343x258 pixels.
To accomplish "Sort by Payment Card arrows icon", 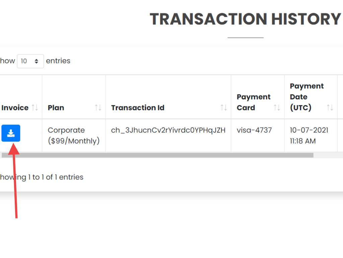I will [x=277, y=108].
